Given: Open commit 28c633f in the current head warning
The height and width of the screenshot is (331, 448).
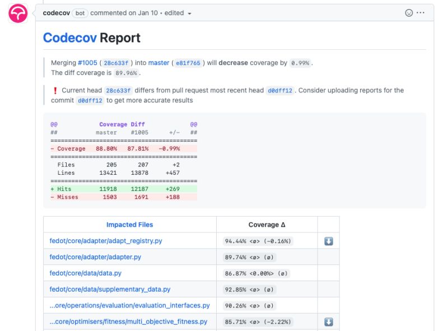Looking at the screenshot, I should tap(118, 91).
